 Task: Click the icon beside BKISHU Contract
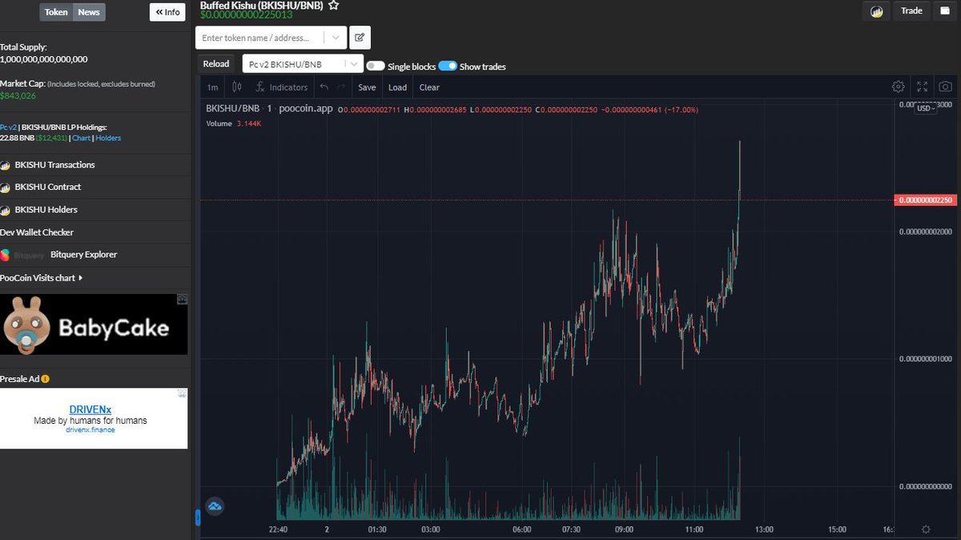6,187
